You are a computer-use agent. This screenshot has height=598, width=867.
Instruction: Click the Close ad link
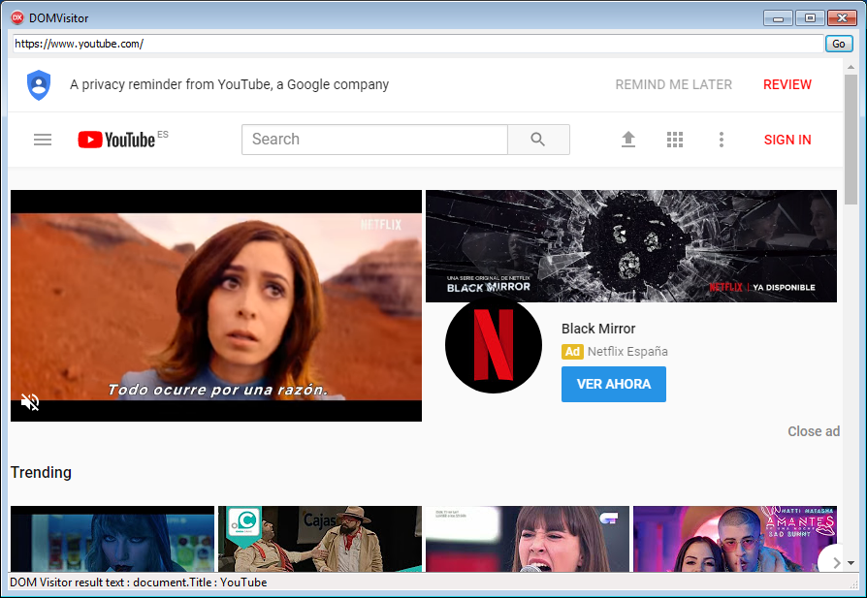coord(814,431)
